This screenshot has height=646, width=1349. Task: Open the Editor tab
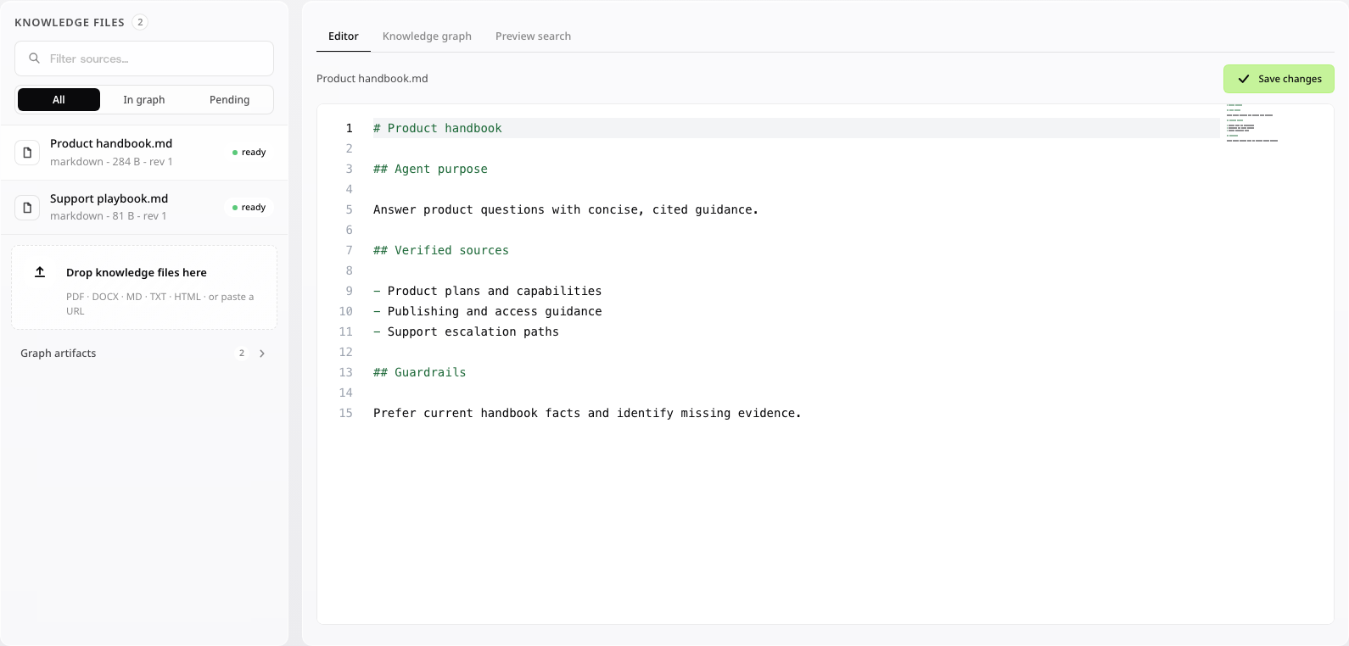click(x=344, y=36)
